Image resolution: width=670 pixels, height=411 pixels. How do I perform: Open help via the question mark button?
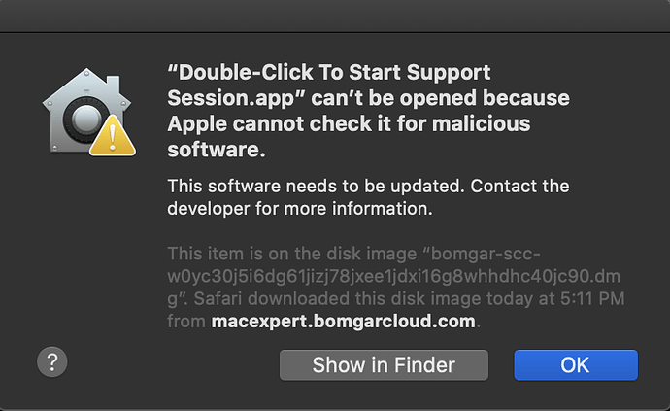tap(52, 362)
